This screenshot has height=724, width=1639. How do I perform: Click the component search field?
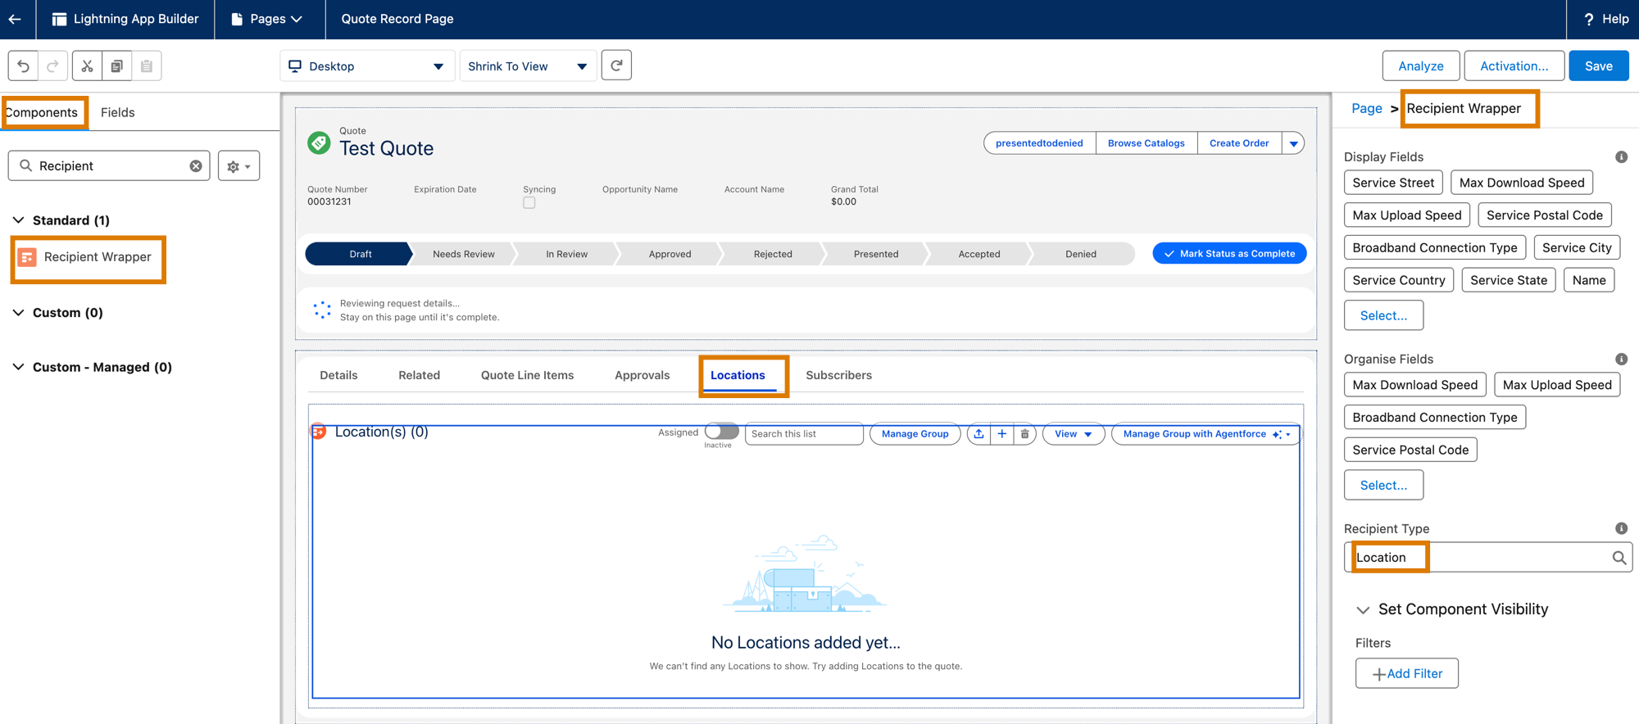pos(109,165)
